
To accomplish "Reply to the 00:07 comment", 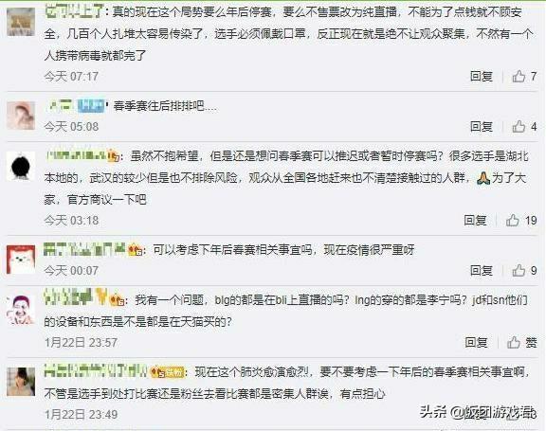I will pos(482,270).
